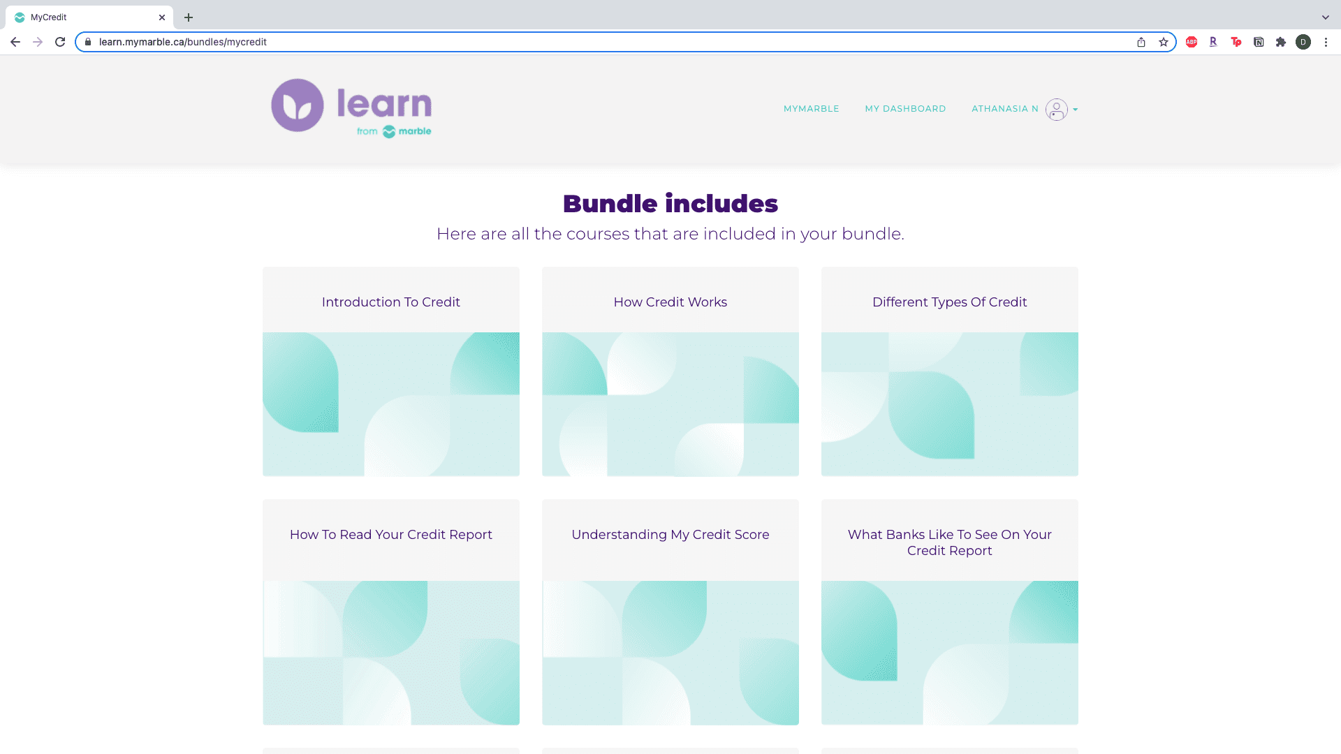This screenshot has height=754, width=1341.
Task: Open the AdBlock Plus extension icon
Action: pyautogui.click(x=1192, y=42)
